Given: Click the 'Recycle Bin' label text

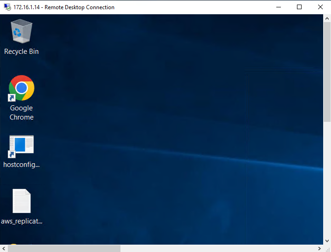Looking at the screenshot, I should pos(22,52).
